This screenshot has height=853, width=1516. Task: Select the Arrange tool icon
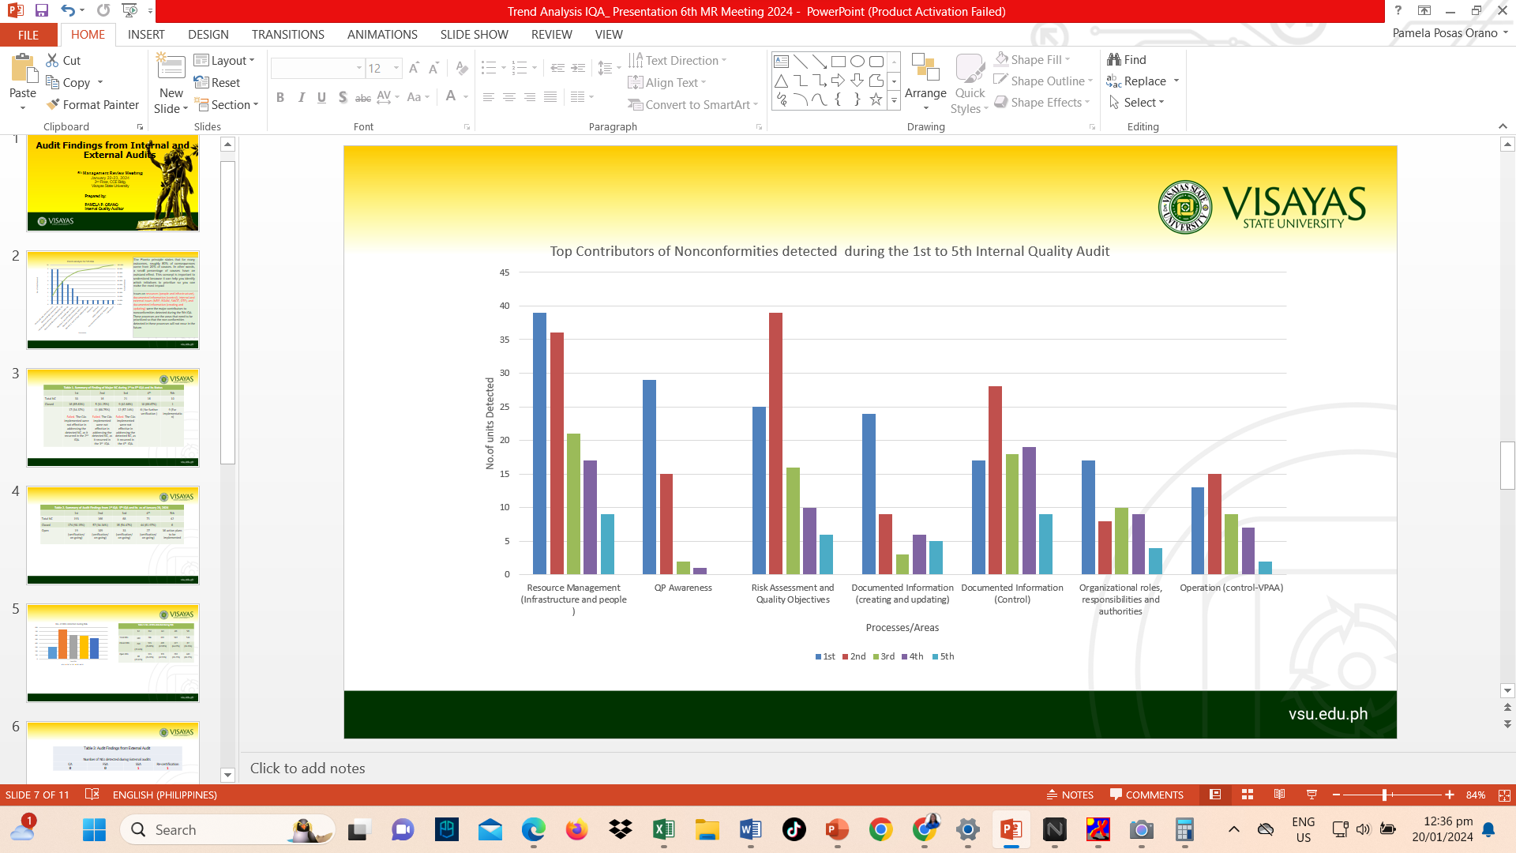[925, 67]
